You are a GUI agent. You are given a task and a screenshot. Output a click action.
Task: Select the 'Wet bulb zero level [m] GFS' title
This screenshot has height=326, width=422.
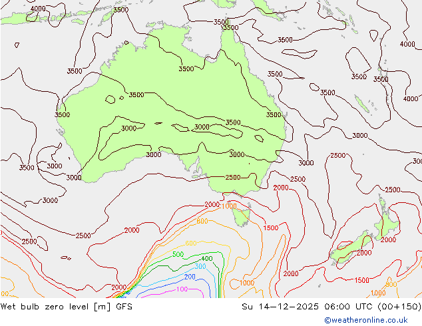67,307
